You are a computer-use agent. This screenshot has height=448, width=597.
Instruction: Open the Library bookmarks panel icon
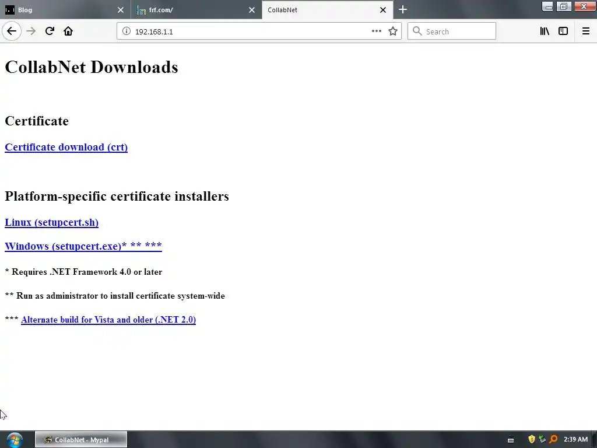(x=545, y=32)
